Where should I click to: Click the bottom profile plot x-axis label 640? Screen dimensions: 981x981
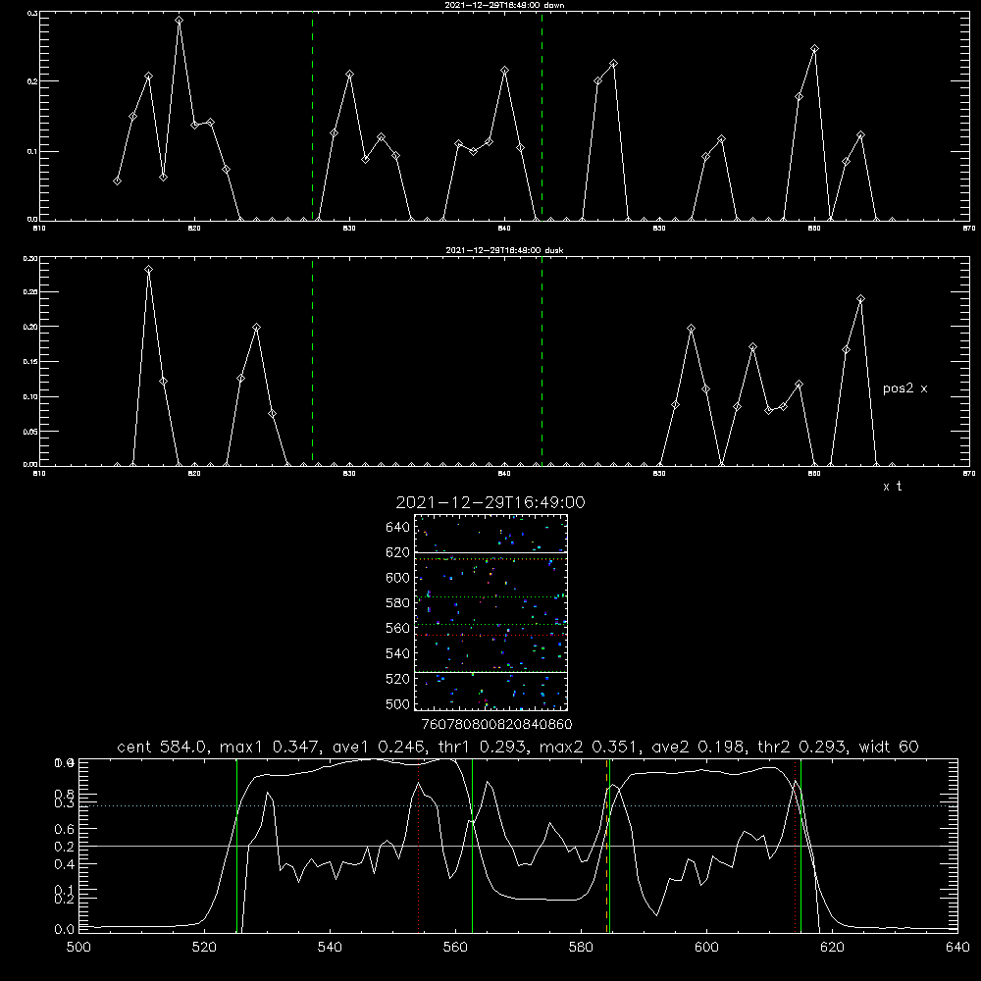click(957, 948)
